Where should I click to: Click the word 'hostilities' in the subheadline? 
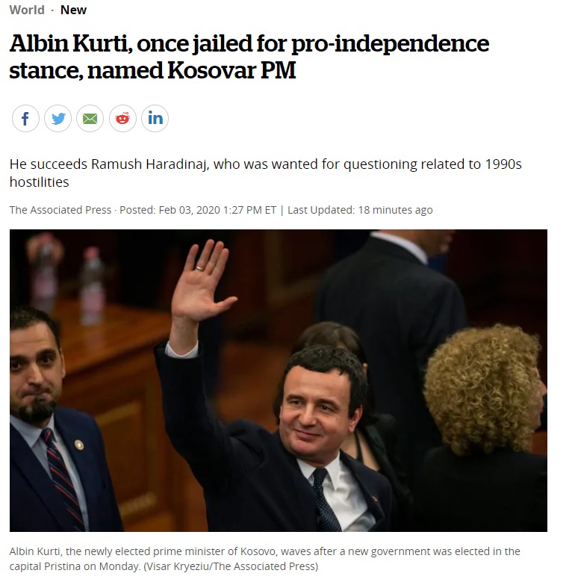coord(40,182)
